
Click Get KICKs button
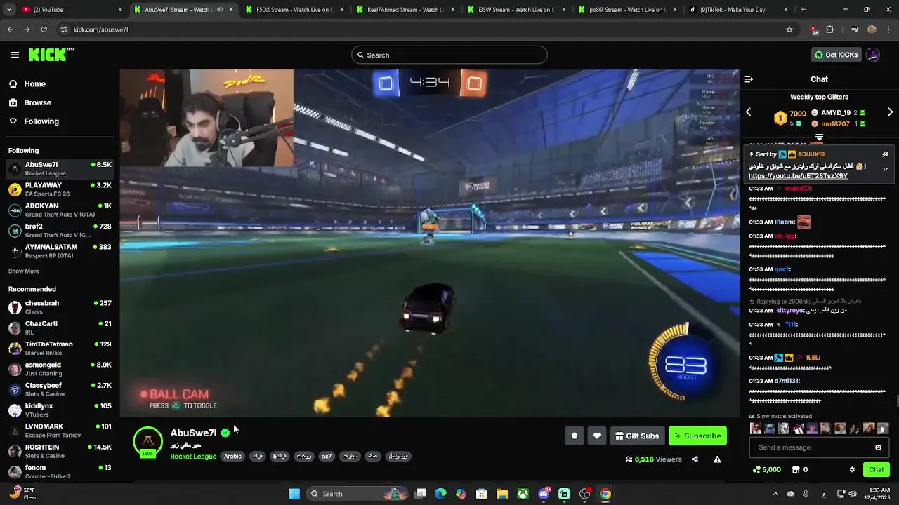click(x=836, y=55)
